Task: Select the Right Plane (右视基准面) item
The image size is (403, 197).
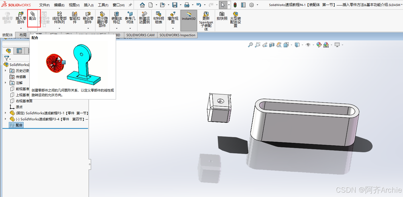Action: (x=21, y=101)
